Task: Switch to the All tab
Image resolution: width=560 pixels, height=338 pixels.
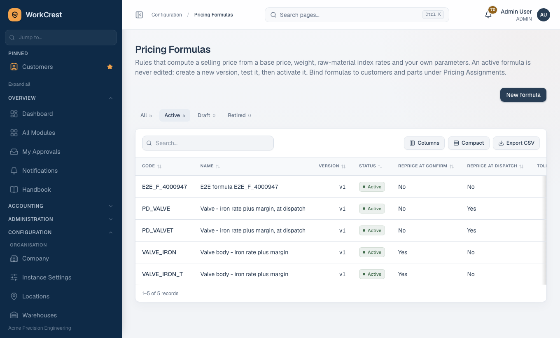Action: point(146,115)
